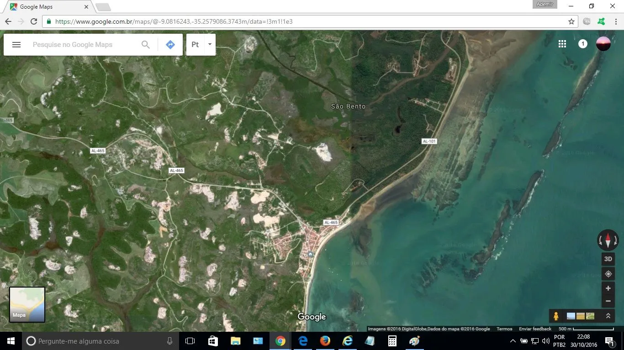
Task: Open the Windows Start menu
Action: coord(11,341)
